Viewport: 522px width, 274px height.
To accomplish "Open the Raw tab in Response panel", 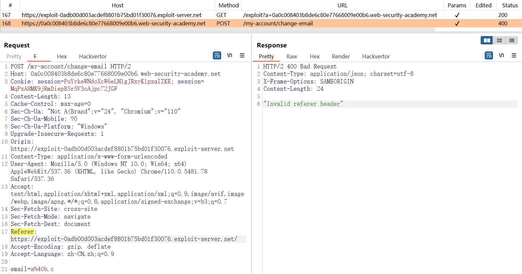I will tap(292, 56).
